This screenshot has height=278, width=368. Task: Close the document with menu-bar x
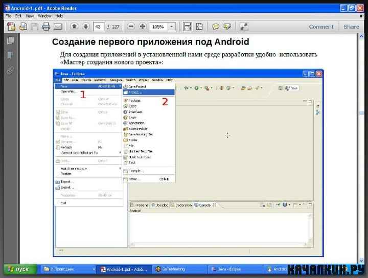[361, 16]
